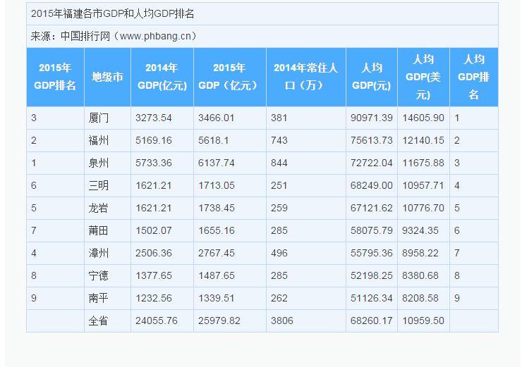The height and width of the screenshot is (367, 522).
Task: Click the value 6137.74 for 泉州
Action: pyautogui.click(x=217, y=163)
